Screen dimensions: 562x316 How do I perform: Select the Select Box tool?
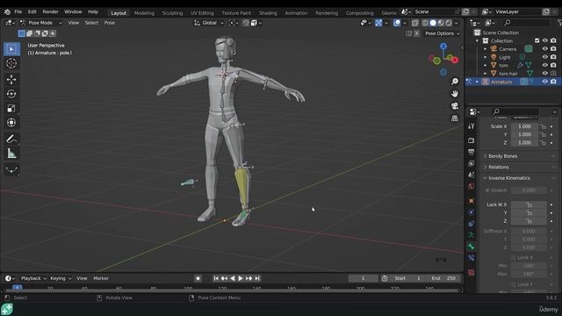pos(11,49)
